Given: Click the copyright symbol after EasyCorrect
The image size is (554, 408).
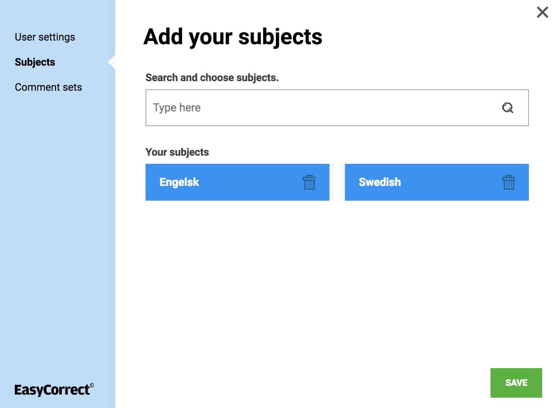Looking at the screenshot, I should (x=92, y=385).
